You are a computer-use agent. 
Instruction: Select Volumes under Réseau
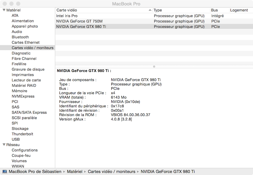tap(19, 161)
